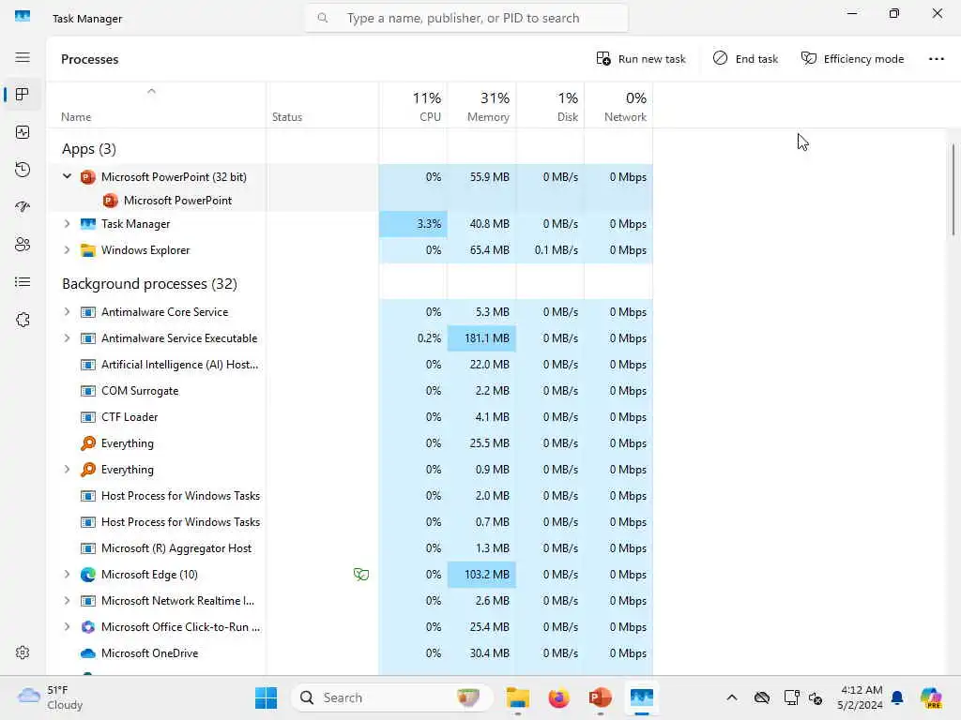
Task: Click the 0.1 MB/s disk cell
Action: click(x=550, y=249)
